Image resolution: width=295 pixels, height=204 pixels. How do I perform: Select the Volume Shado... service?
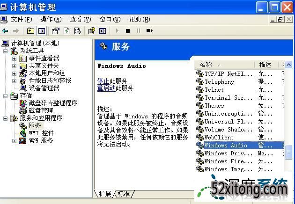tap(240, 130)
